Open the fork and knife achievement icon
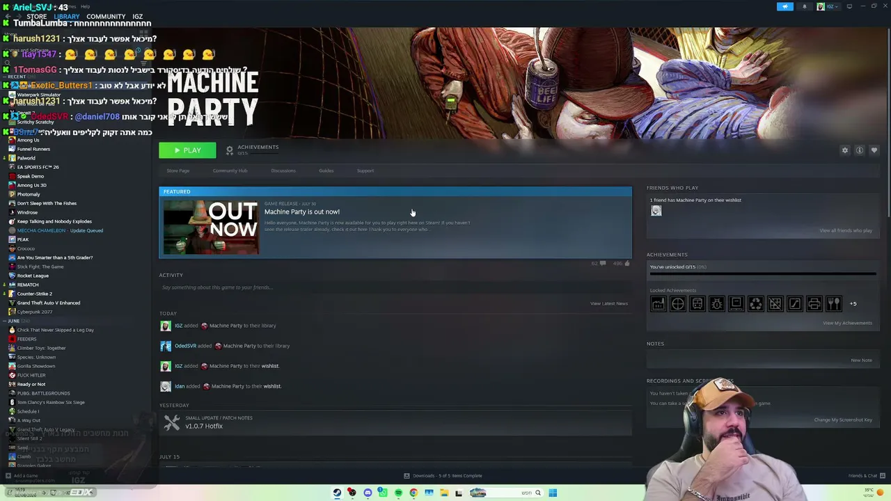Viewport: 891px width, 501px height. click(834, 303)
